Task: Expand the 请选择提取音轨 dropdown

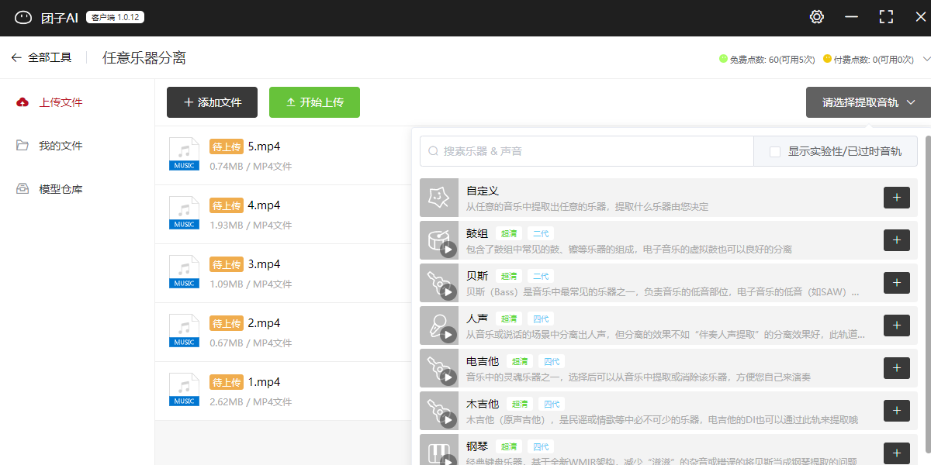Action: point(868,102)
